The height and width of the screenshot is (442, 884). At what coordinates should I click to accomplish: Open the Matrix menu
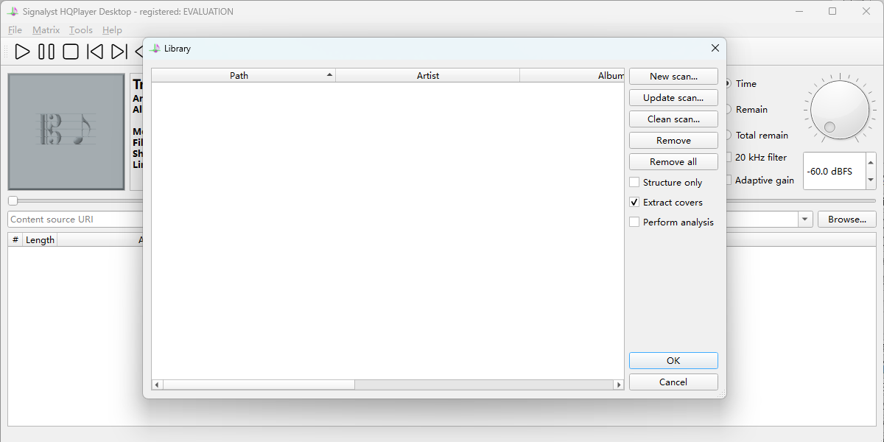point(46,30)
